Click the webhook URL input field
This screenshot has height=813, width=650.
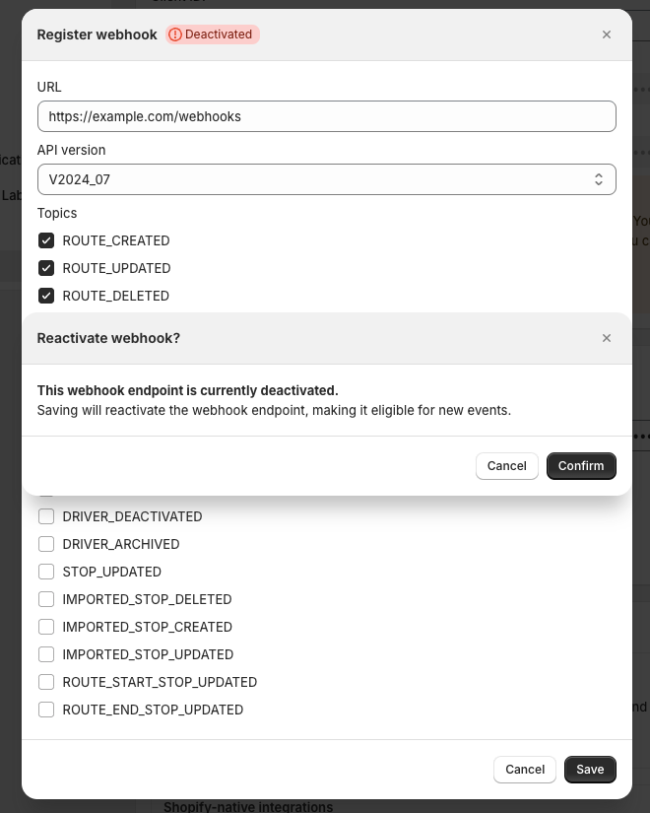point(326,116)
